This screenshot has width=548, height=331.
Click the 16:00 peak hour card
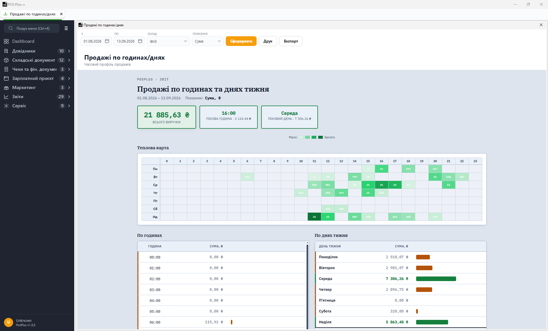pos(229,117)
